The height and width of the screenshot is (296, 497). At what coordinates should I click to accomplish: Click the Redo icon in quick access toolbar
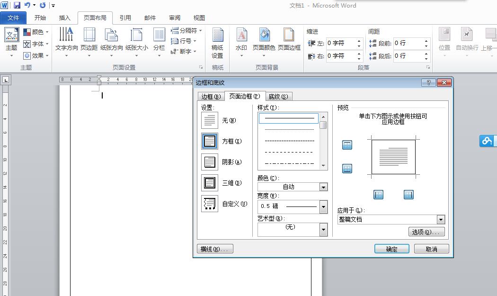pos(43,5)
